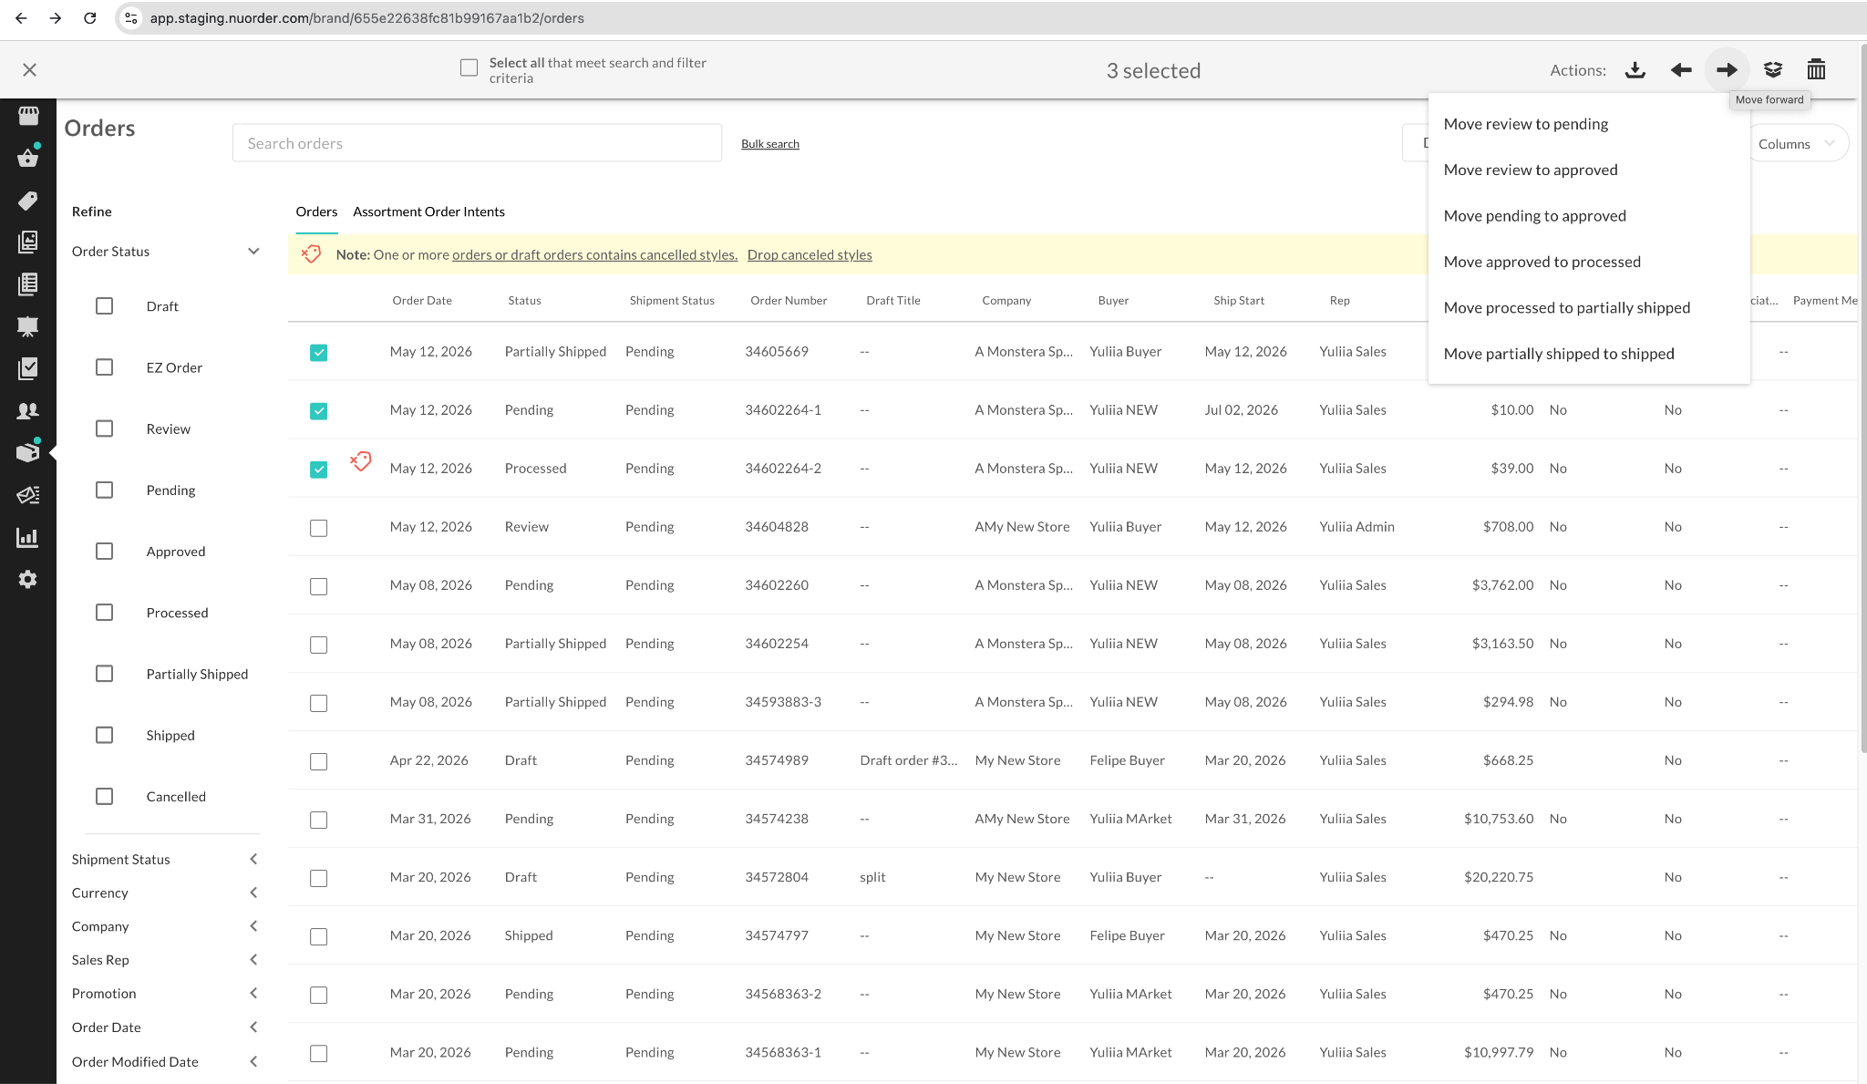Toggle Select all that meet criteria checkbox
Screen dimensions: 1867x1084
pos(469,68)
